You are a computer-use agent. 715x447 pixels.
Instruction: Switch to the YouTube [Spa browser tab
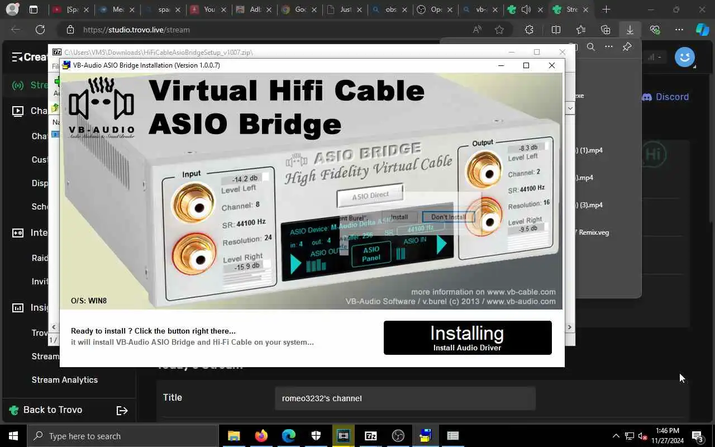pyautogui.click(x=70, y=9)
